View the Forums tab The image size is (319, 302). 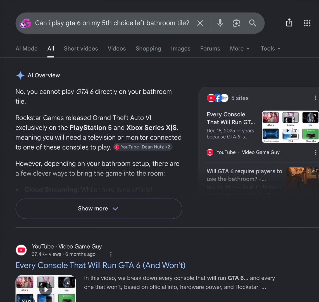[210, 48]
